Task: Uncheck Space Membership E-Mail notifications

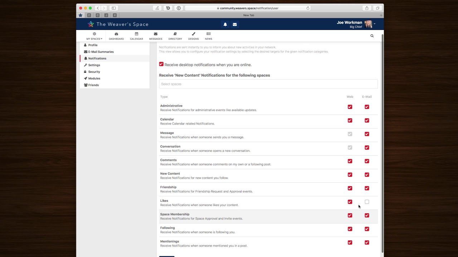Action: (367, 215)
